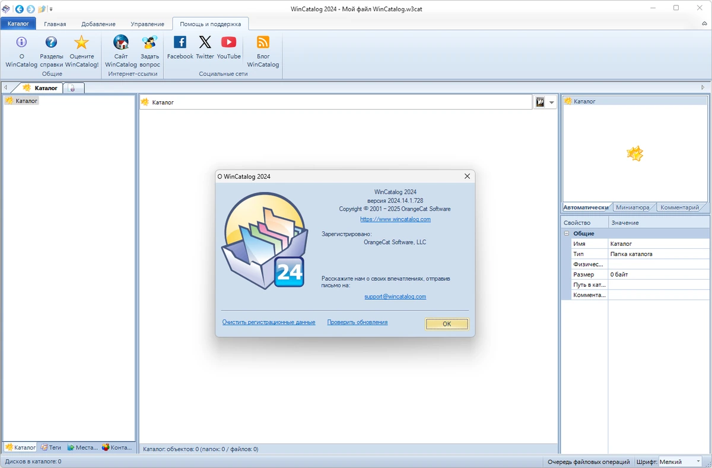Select the Автоматически preview tab

[586, 207]
